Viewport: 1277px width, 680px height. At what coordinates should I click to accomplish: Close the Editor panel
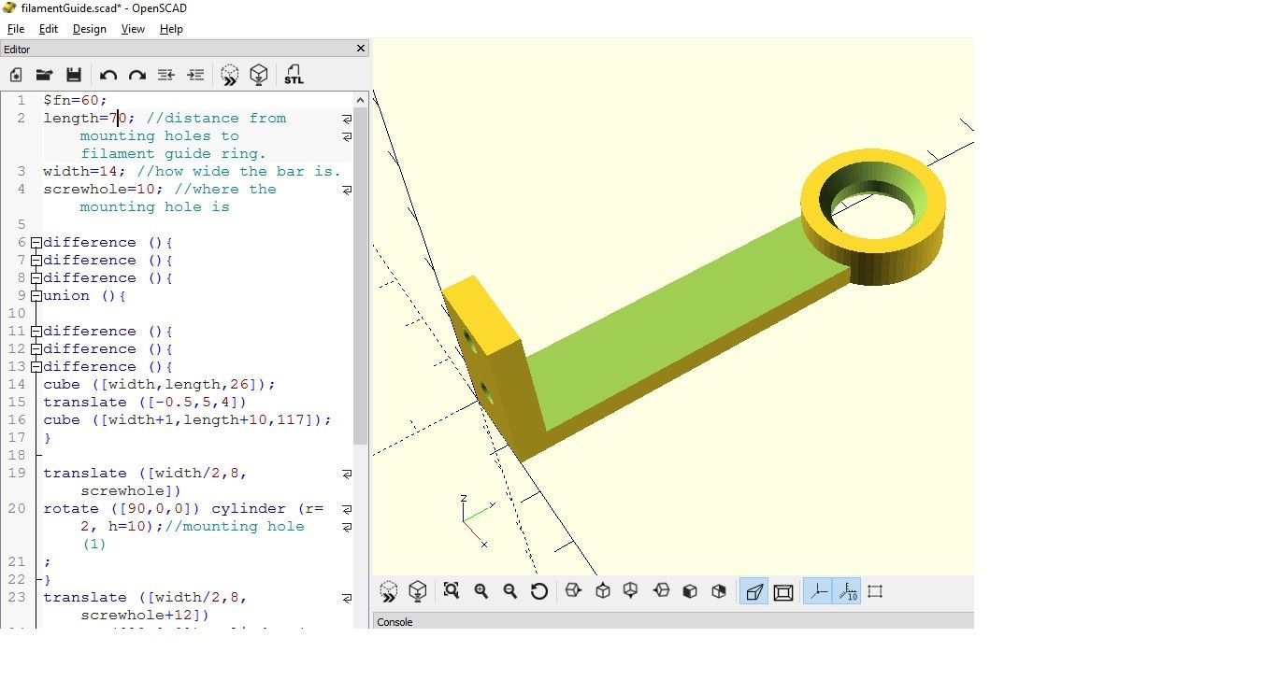pyautogui.click(x=362, y=49)
